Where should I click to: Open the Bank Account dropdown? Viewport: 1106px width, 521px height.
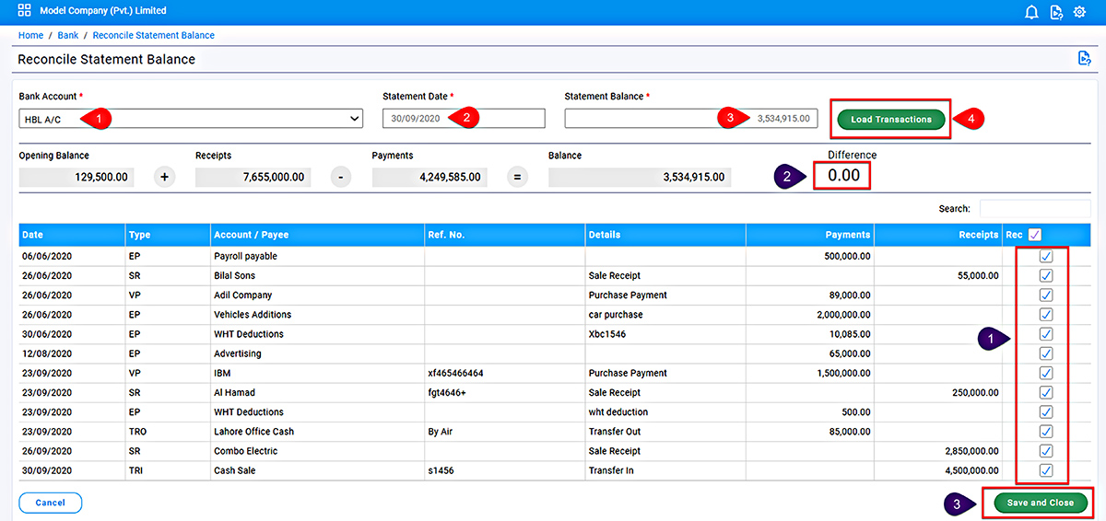[191, 119]
